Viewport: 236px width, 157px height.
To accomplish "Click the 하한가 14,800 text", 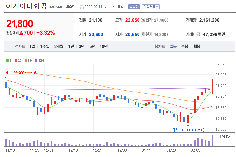I will point(154,34).
